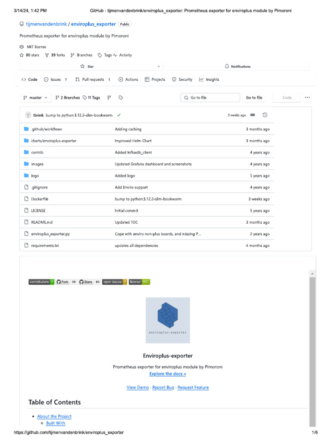Open the contrib folder
Screen dimensions: 331x442
37,152
